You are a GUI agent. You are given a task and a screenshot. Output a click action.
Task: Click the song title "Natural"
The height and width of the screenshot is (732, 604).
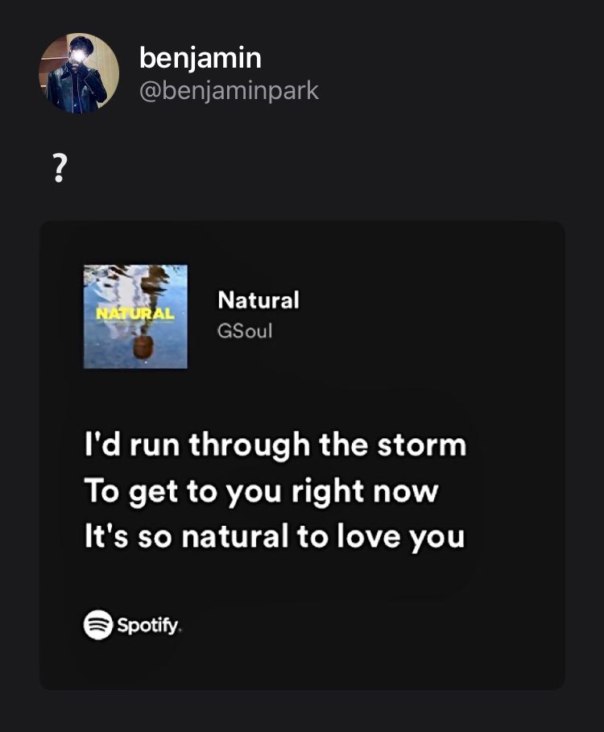tap(258, 300)
